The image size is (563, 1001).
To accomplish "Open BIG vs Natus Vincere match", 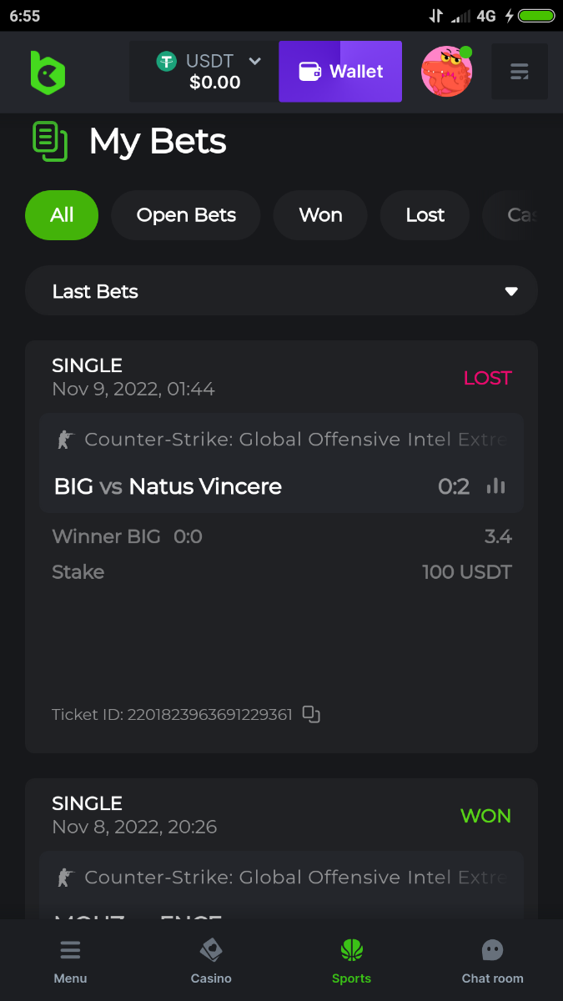I will [x=168, y=486].
